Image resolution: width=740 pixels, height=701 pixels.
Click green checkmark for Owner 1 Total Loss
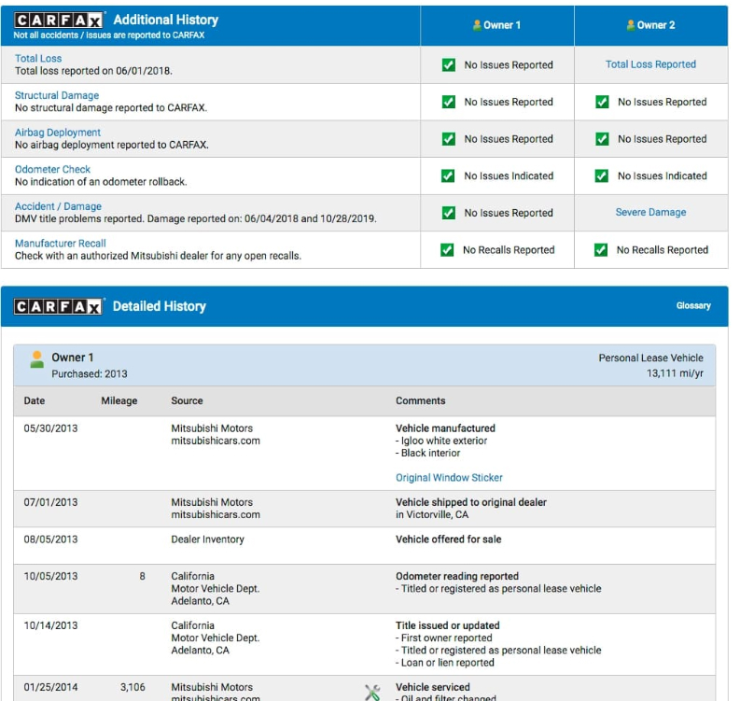[x=448, y=65]
